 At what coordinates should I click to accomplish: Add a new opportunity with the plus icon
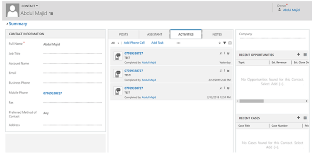[298, 54]
